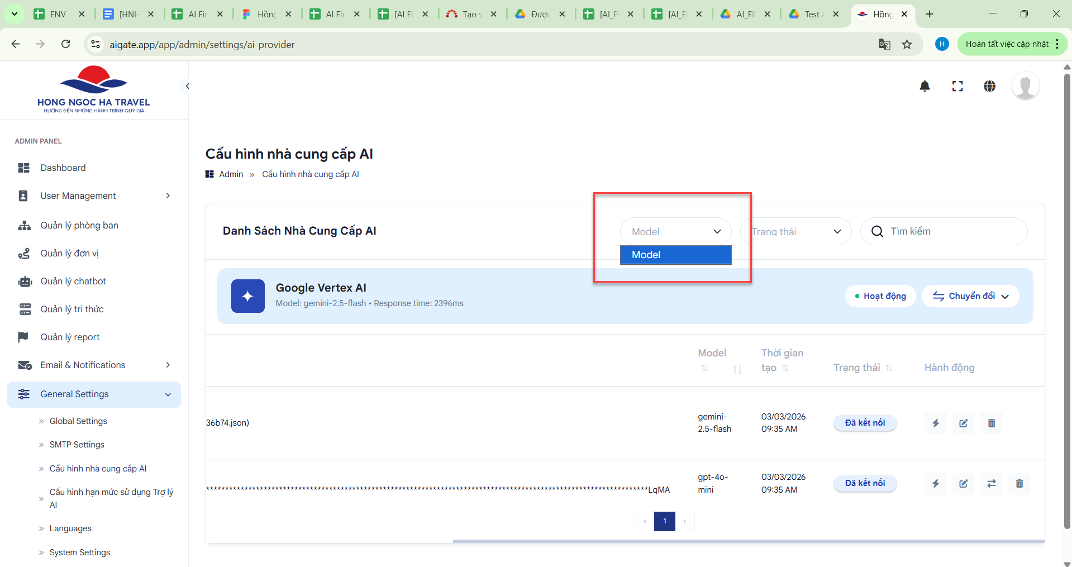Click the user avatar profile picture
The height and width of the screenshot is (567, 1072).
coord(1025,86)
